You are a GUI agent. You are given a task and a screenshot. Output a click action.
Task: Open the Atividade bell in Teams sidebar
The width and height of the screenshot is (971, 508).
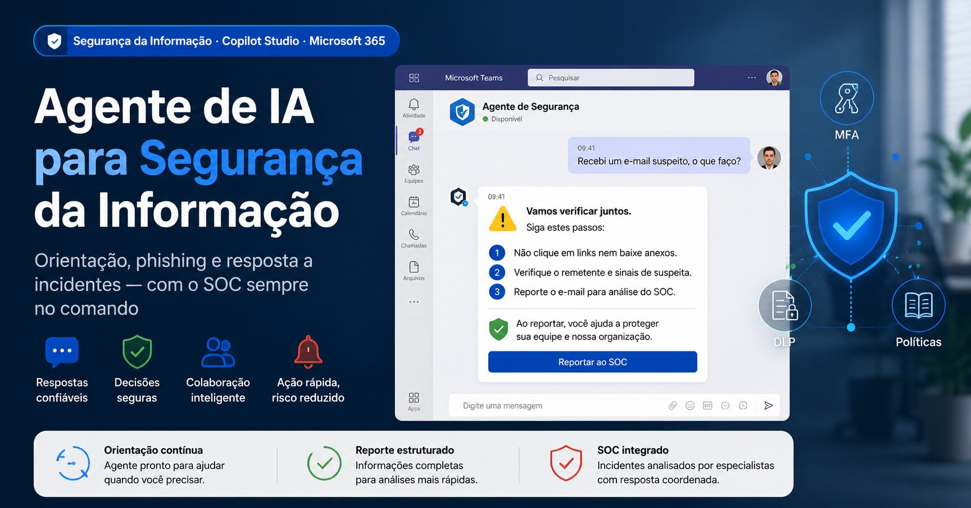coord(414,108)
